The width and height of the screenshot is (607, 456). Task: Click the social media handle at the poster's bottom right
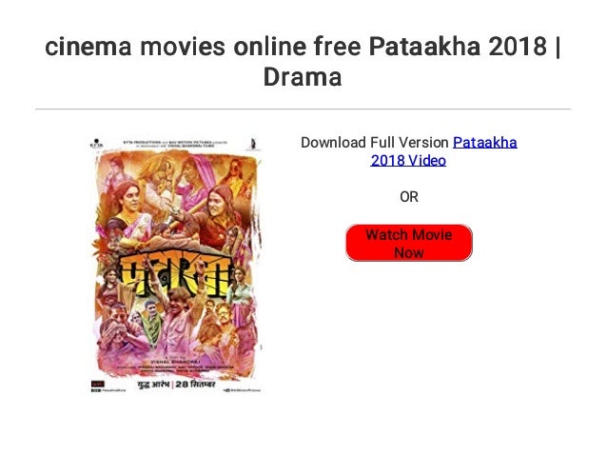click(x=243, y=390)
